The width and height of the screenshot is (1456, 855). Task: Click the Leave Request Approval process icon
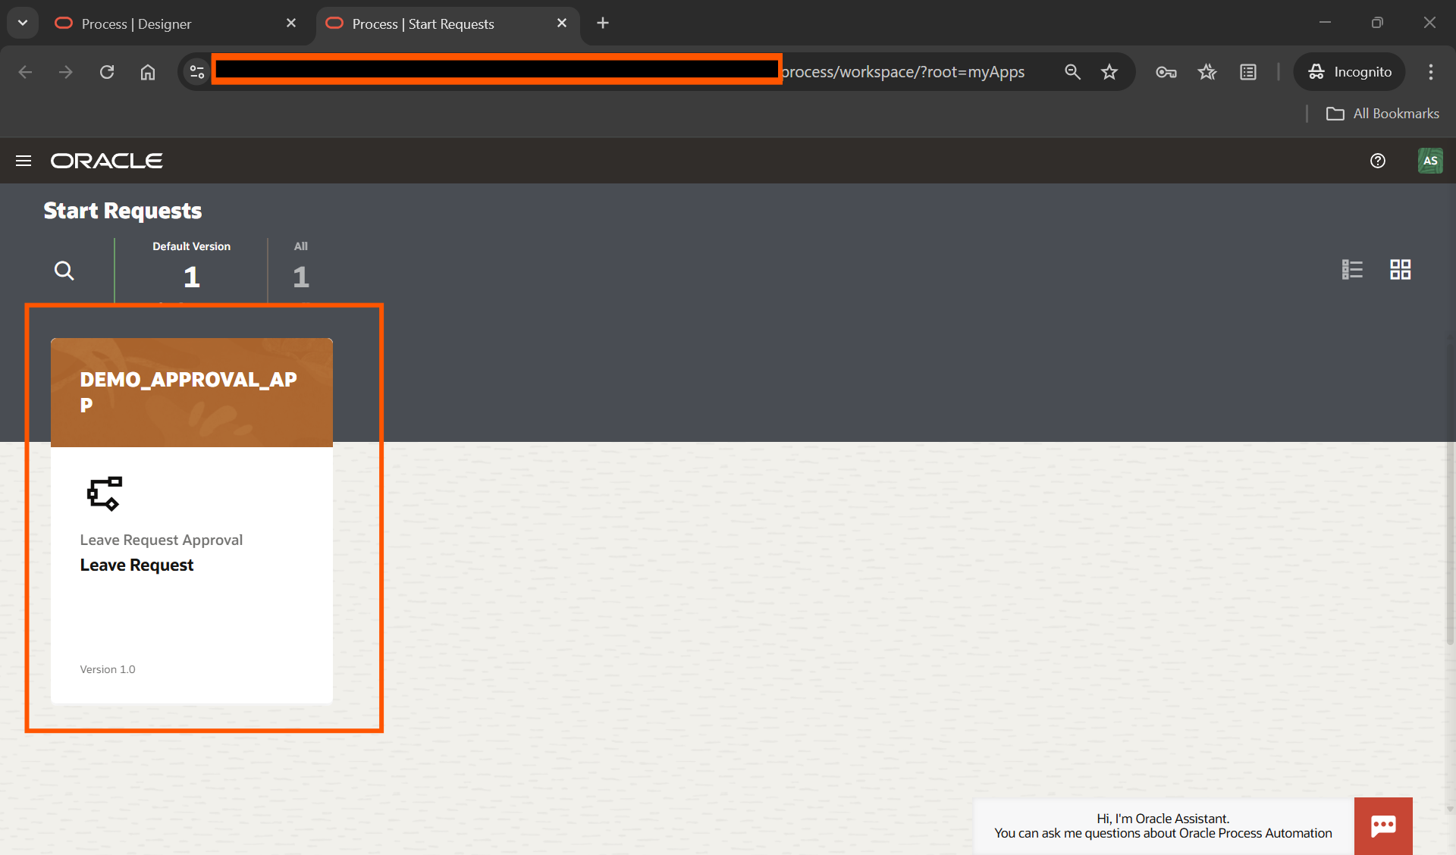pos(105,493)
